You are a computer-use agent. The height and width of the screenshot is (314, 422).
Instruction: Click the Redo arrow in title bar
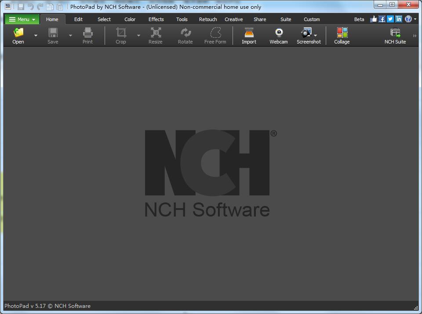[40, 7]
